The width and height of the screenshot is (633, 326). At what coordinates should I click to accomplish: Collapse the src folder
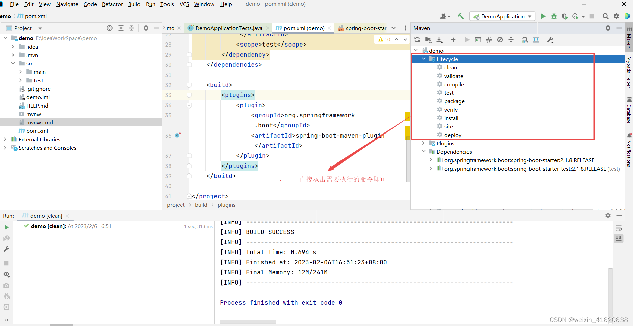point(13,63)
